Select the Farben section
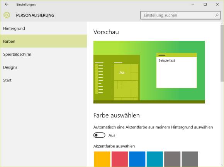Viewport: 224px width, 167px height. point(43,41)
